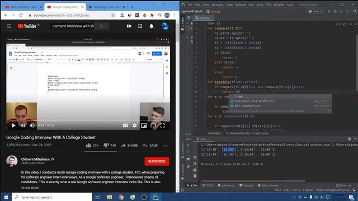The height and width of the screenshot is (201, 358).
Task: Play the YouTube video
Action: 13,125
